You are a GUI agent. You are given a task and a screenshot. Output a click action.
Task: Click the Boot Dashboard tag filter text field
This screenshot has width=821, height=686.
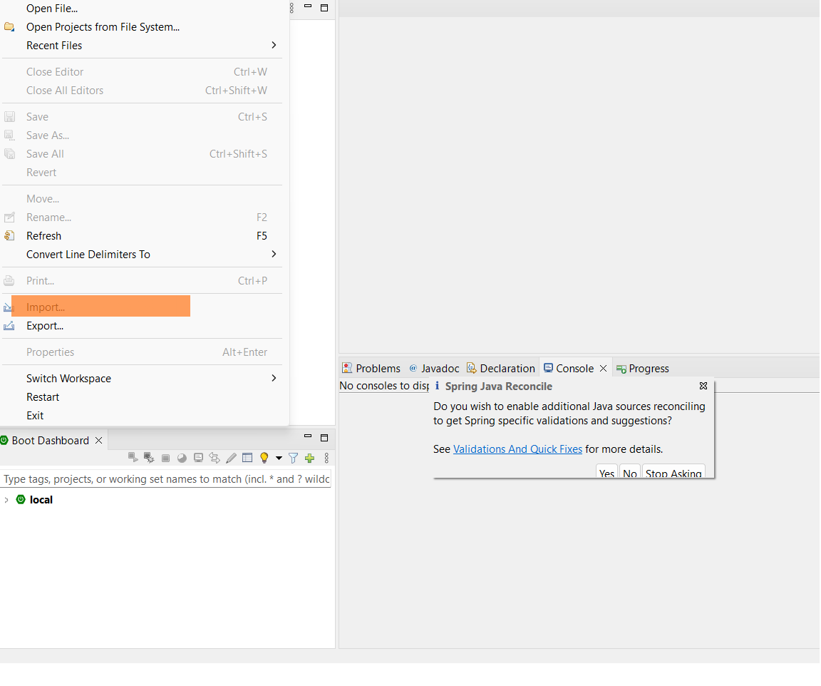pyautogui.click(x=166, y=479)
